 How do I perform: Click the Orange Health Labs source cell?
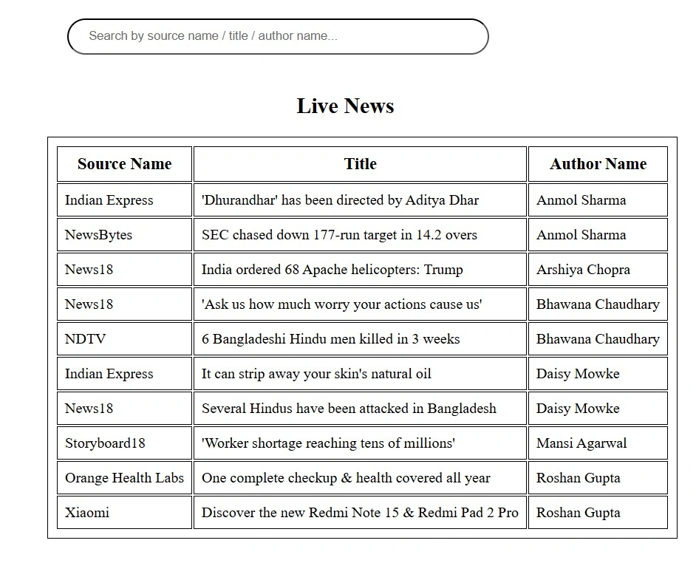124,478
